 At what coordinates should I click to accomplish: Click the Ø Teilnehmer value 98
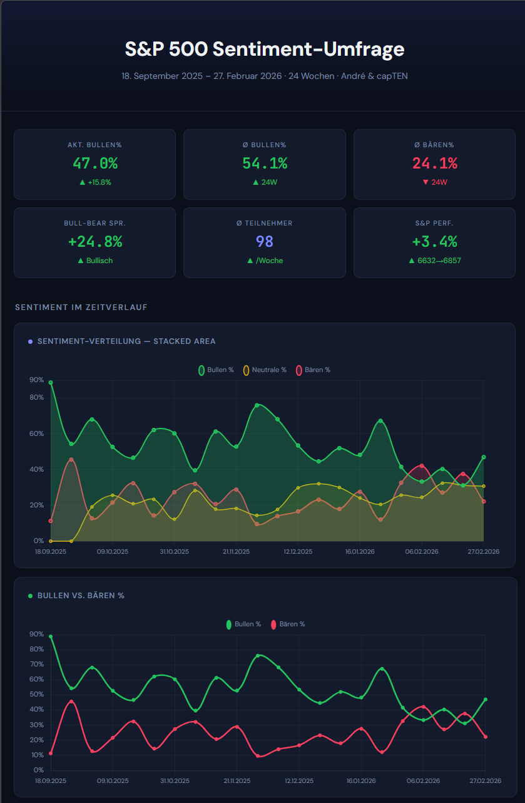[264, 242]
